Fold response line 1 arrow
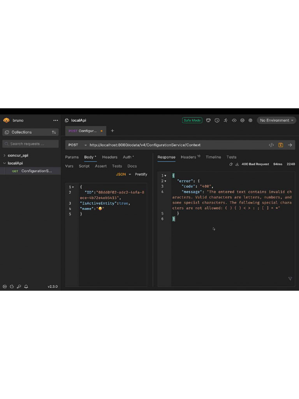Viewport: 299px width, 399px height. click(x=165, y=176)
